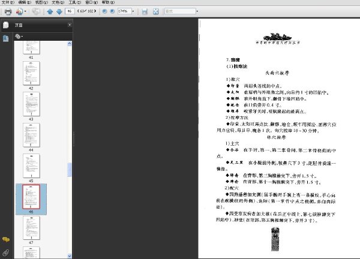Viewport: 360px width, 259px height.
Task: Collapse the pages panel with the arrow button
Action: tap(70, 25)
